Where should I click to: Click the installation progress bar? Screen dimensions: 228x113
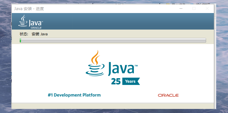[113, 40]
